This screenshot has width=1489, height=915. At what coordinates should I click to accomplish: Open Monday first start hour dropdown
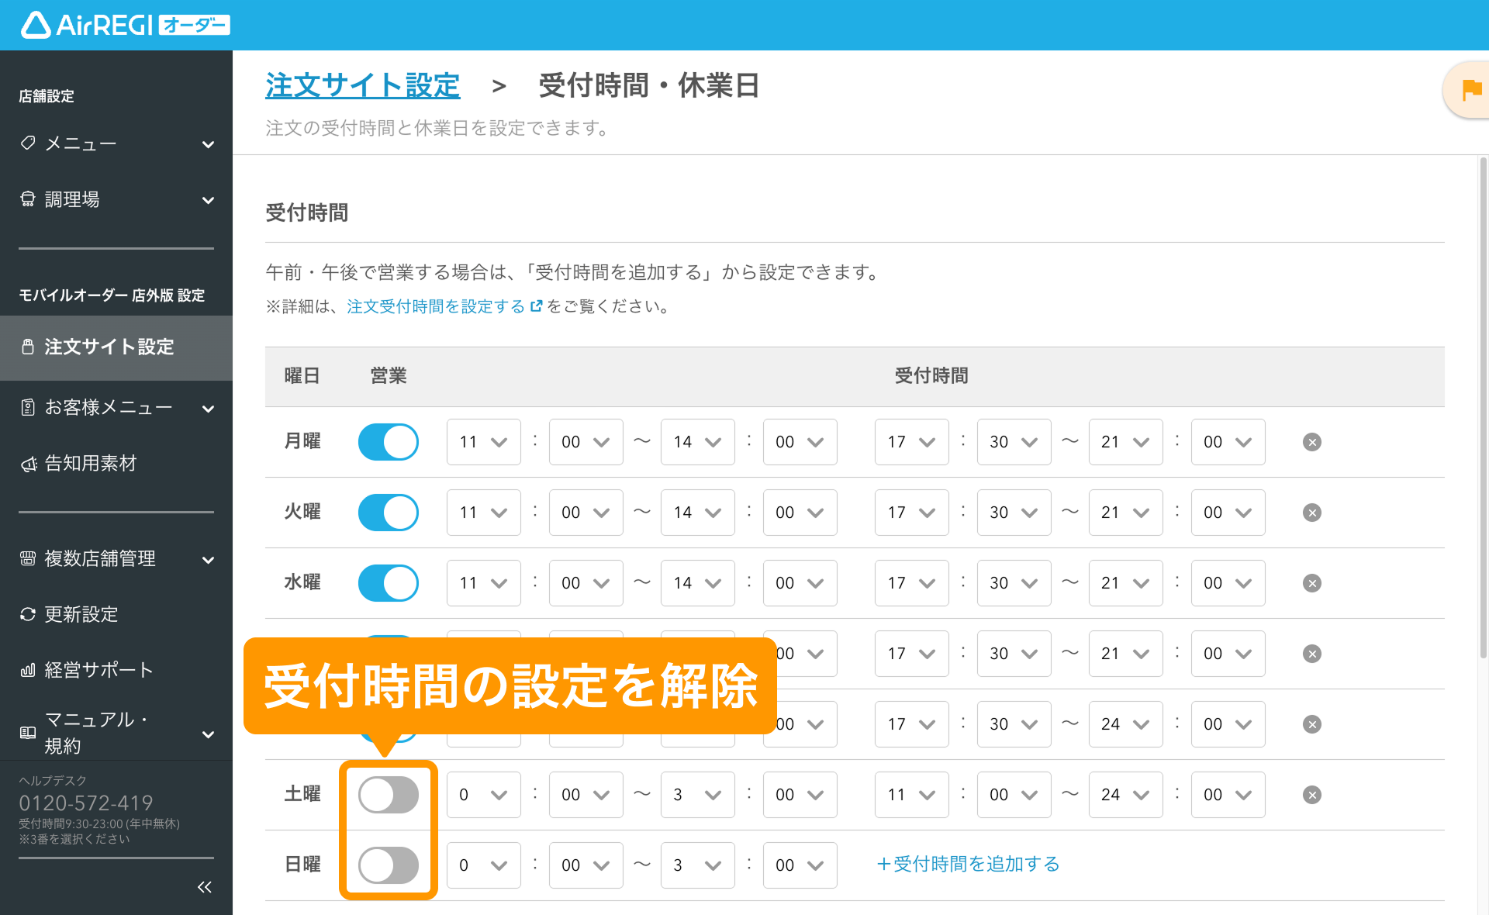pyautogui.click(x=484, y=442)
